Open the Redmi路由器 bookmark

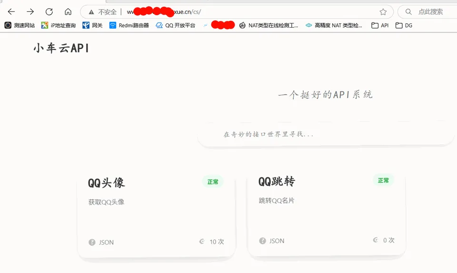(129, 25)
